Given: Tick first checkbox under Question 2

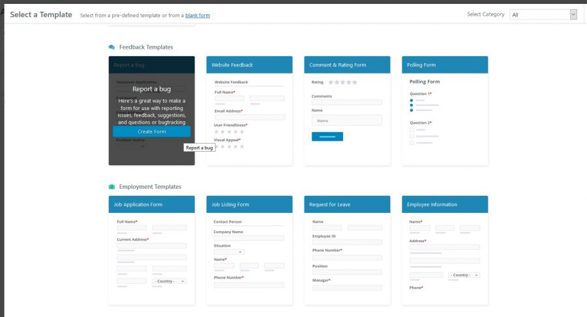Looking at the screenshot, I should pyautogui.click(x=412, y=130).
